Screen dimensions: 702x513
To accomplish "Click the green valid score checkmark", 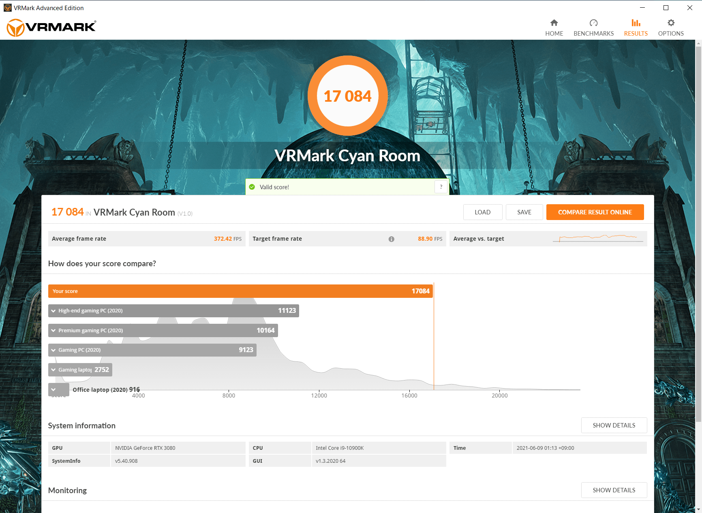I will 252,187.
